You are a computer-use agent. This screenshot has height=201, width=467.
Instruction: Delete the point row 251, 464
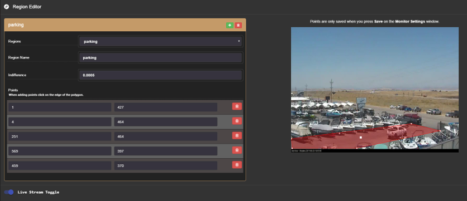[237, 136]
